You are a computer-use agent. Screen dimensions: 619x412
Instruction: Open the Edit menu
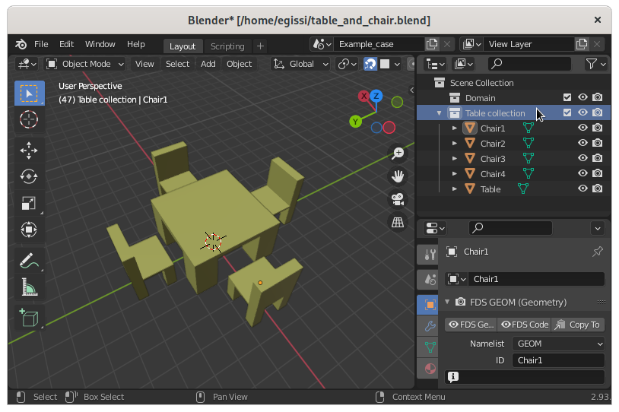click(66, 44)
